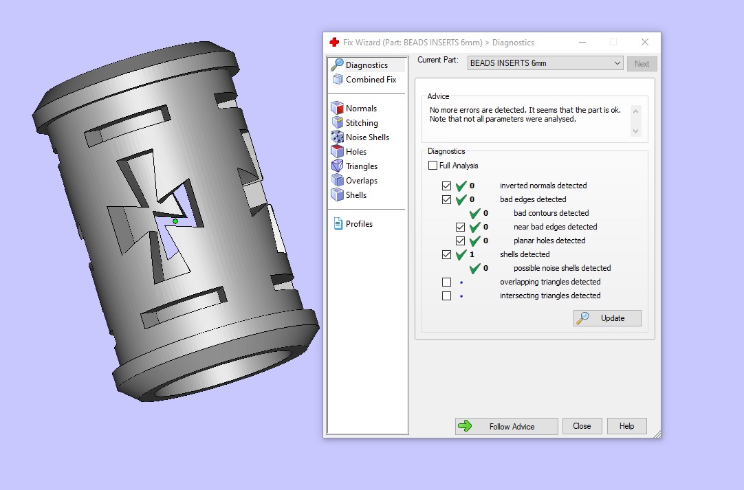Click the Close button at the bottom

tap(582, 426)
